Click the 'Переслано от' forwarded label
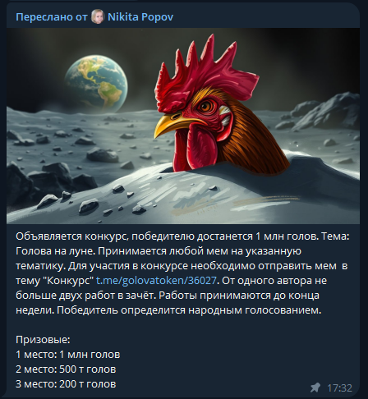 tap(52, 17)
